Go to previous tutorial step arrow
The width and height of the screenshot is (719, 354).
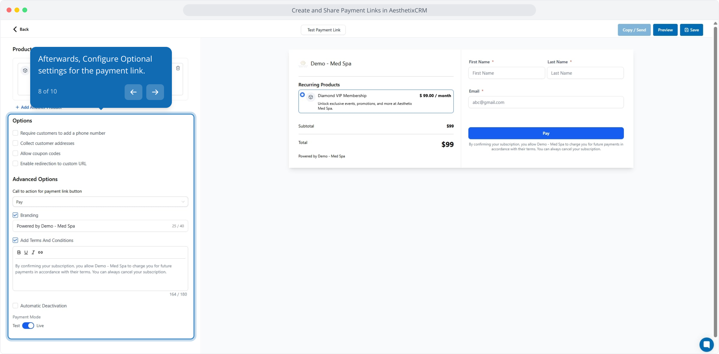tap(134, 92)
